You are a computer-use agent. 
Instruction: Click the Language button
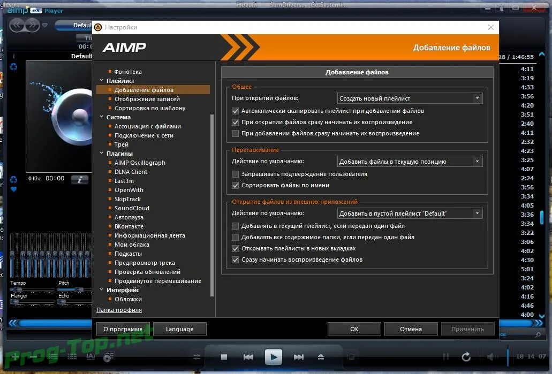click(179, 329)
